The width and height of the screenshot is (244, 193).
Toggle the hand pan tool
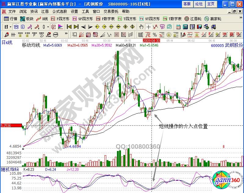[x=141, y=27]
